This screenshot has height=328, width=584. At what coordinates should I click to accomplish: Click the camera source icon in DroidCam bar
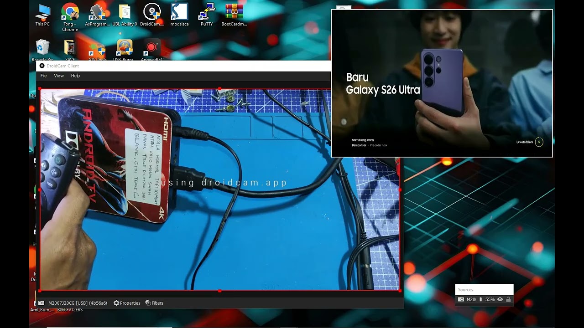[42, 303]
